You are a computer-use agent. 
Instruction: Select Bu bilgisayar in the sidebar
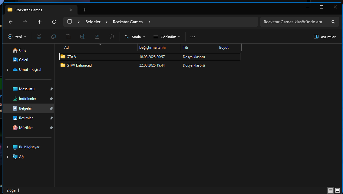pos(29,147)
